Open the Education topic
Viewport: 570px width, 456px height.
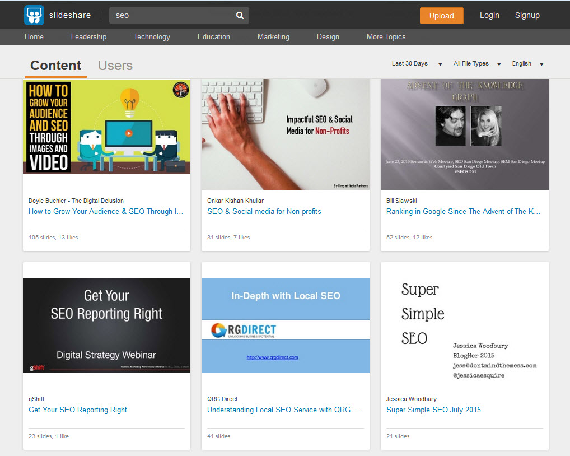click(x=214, y=37)
